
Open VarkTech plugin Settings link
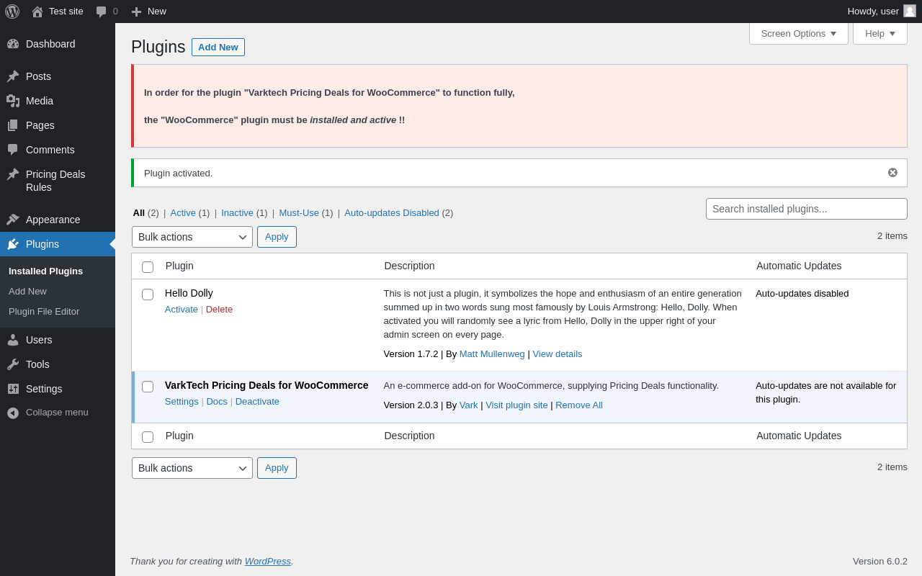182,402
